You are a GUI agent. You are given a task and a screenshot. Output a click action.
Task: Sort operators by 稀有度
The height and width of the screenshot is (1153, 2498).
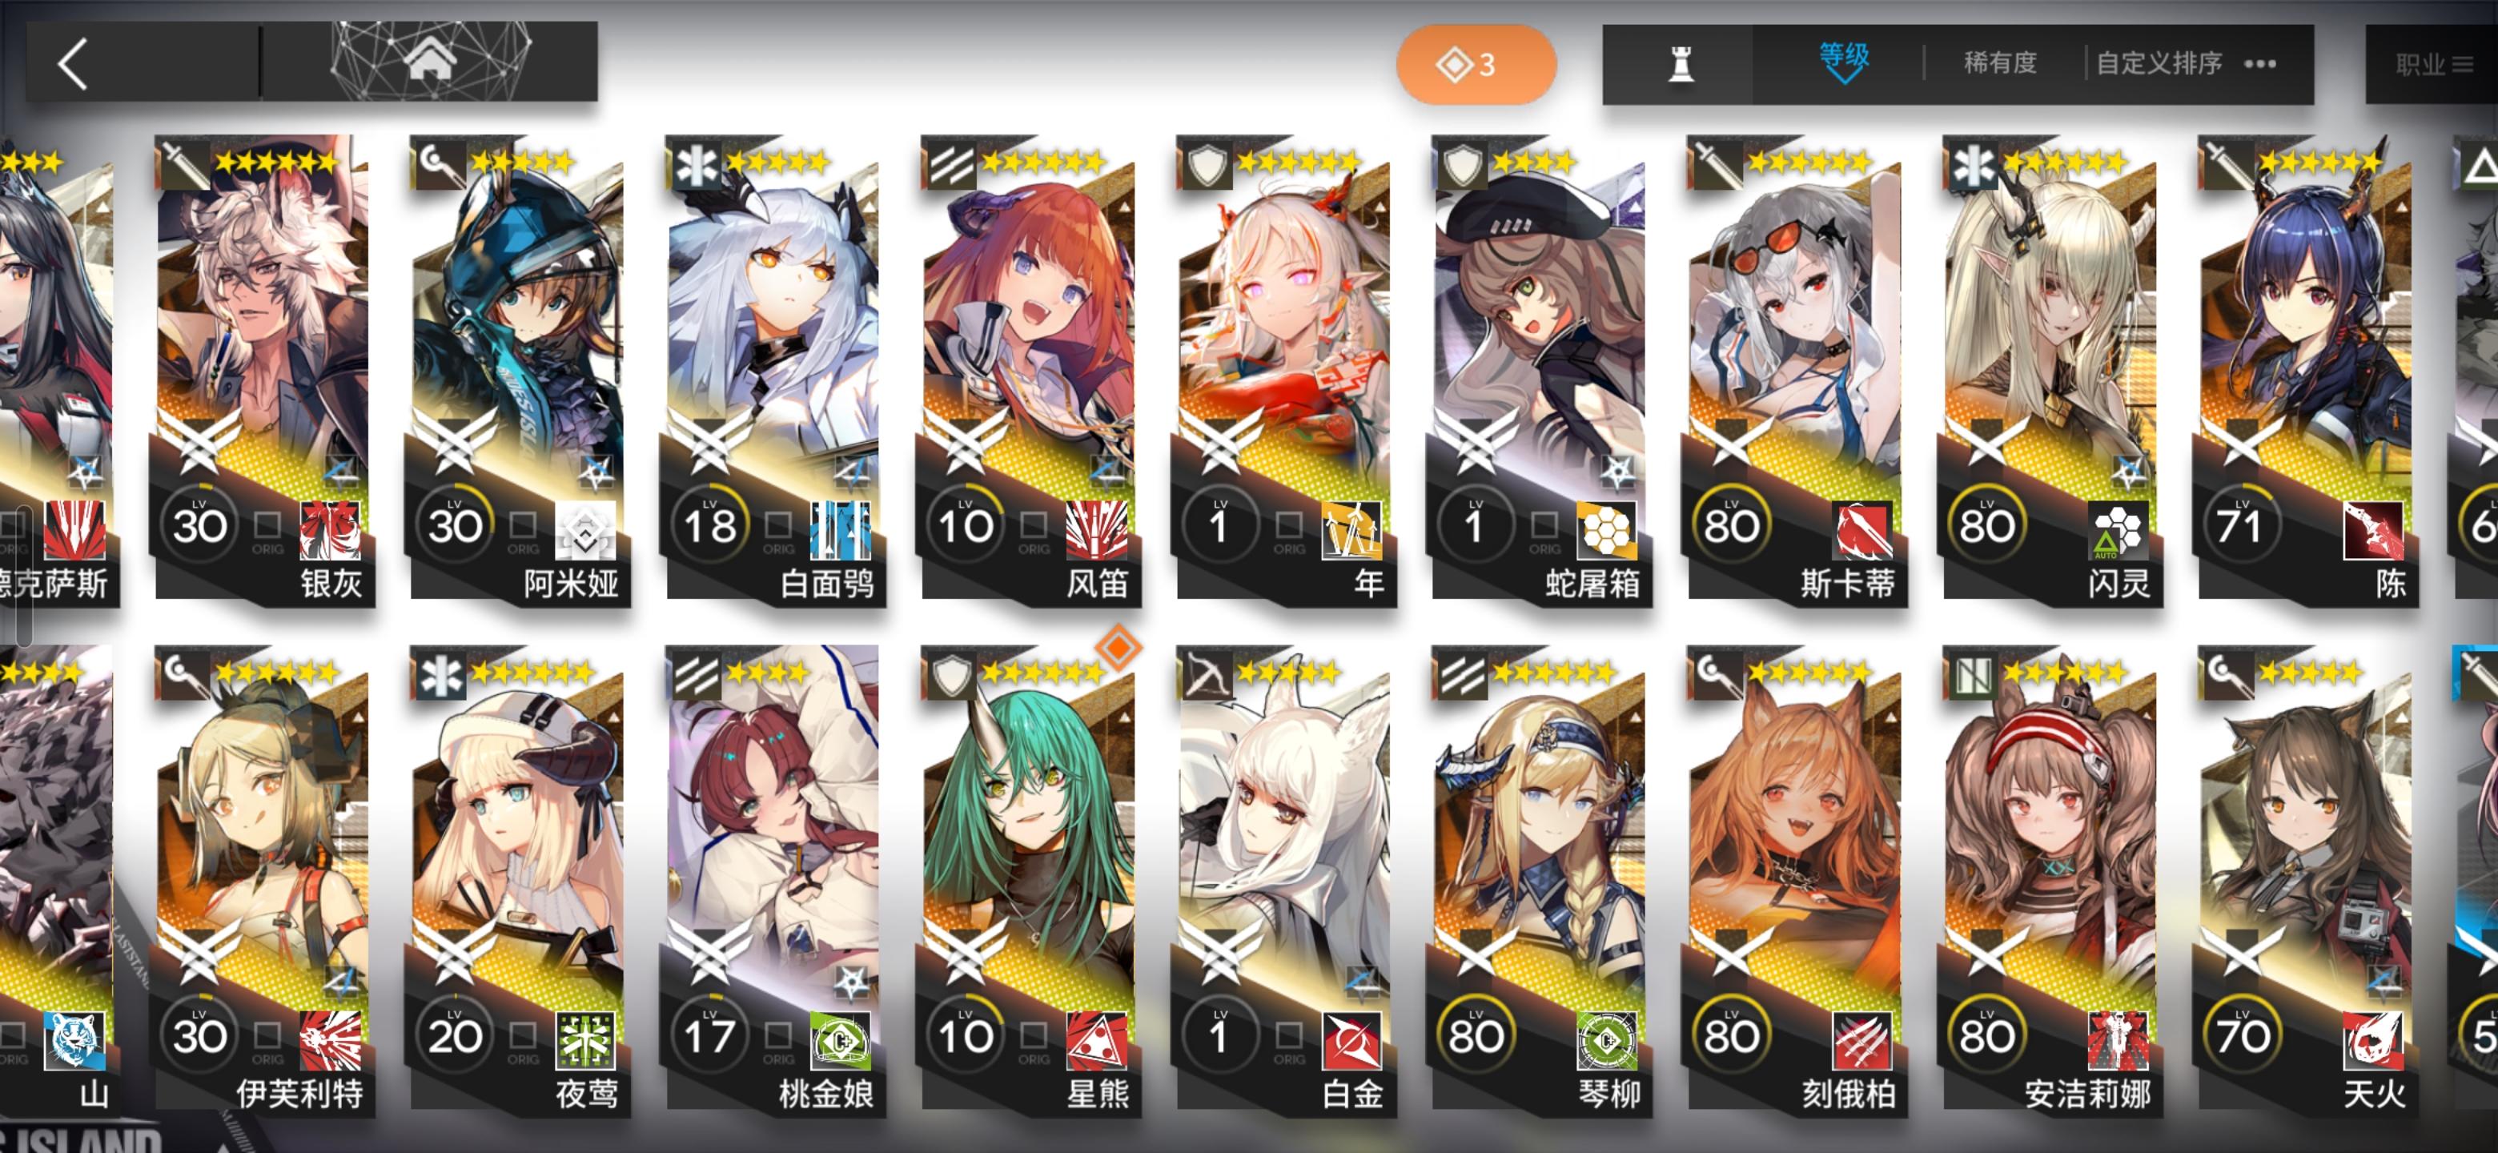(x=1999, y=63)
